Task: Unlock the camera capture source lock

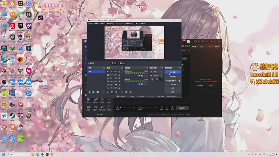Action: coord(119,81)
